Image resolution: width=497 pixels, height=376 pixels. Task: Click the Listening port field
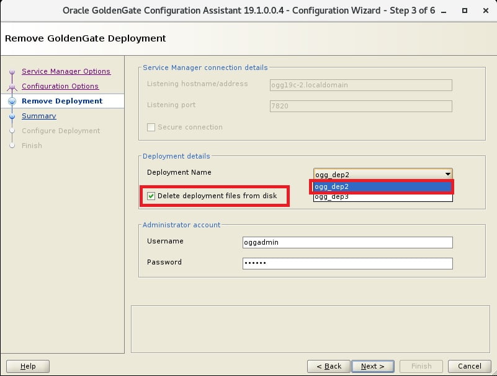(x=360, y=106)
